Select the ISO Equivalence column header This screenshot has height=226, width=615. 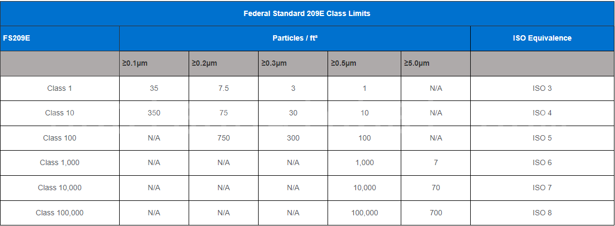click(x=542, y=38)
